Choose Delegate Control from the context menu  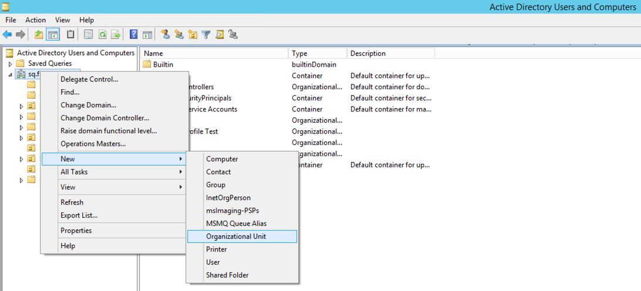(89, 79)
